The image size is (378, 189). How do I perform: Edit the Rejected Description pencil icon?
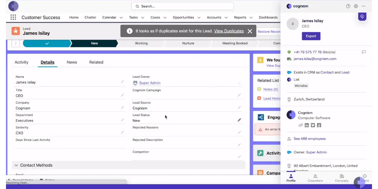(x=239, y=145)
